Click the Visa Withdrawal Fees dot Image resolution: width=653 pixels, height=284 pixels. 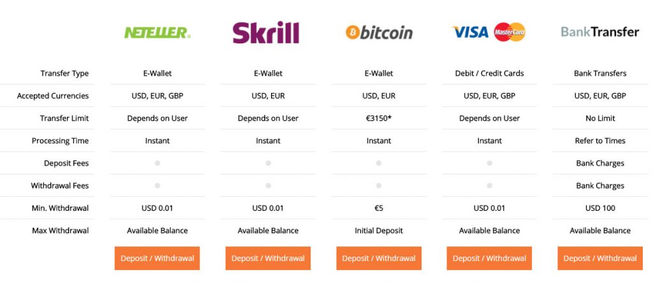coord(490,186)
